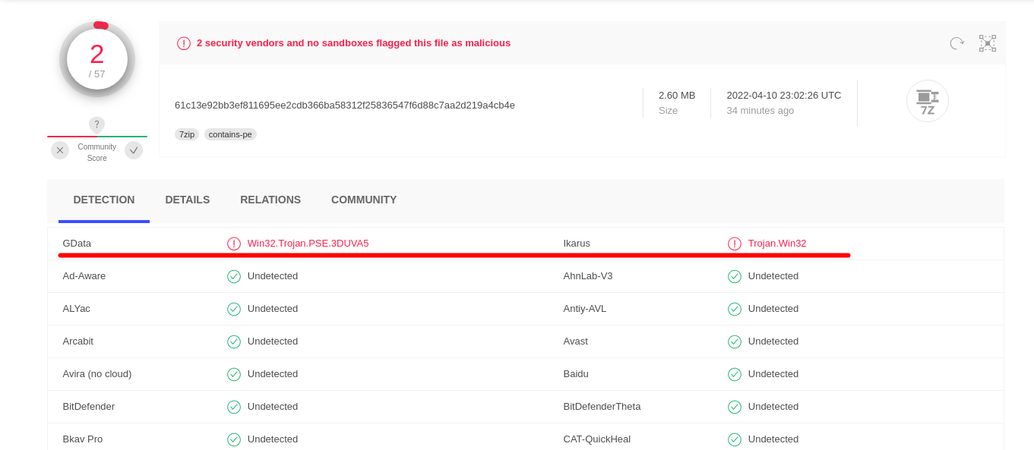Viewport: 1034px width, 450px height.
Task: Click the green check beside Avast Undetected
Action: click(734, 341)
